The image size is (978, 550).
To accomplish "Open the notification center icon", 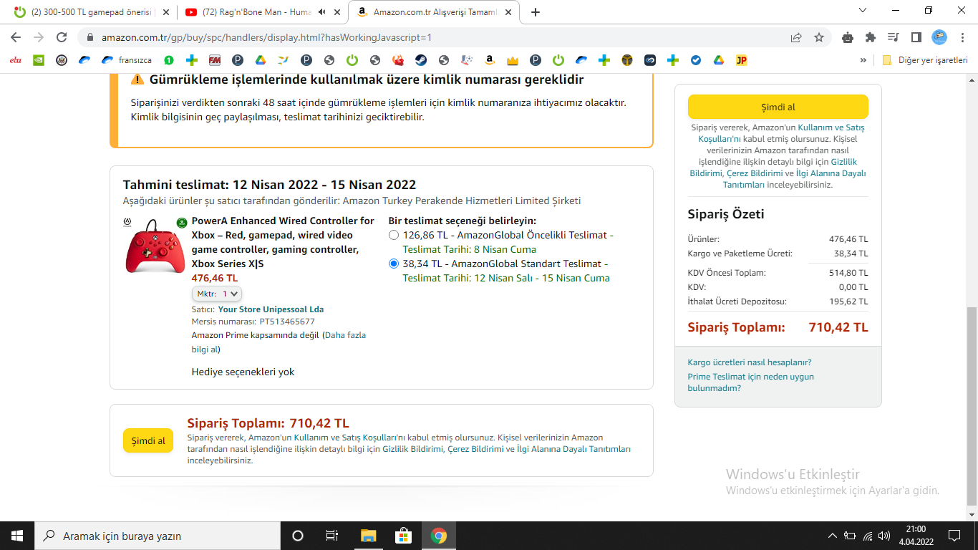I will (954, 536).
